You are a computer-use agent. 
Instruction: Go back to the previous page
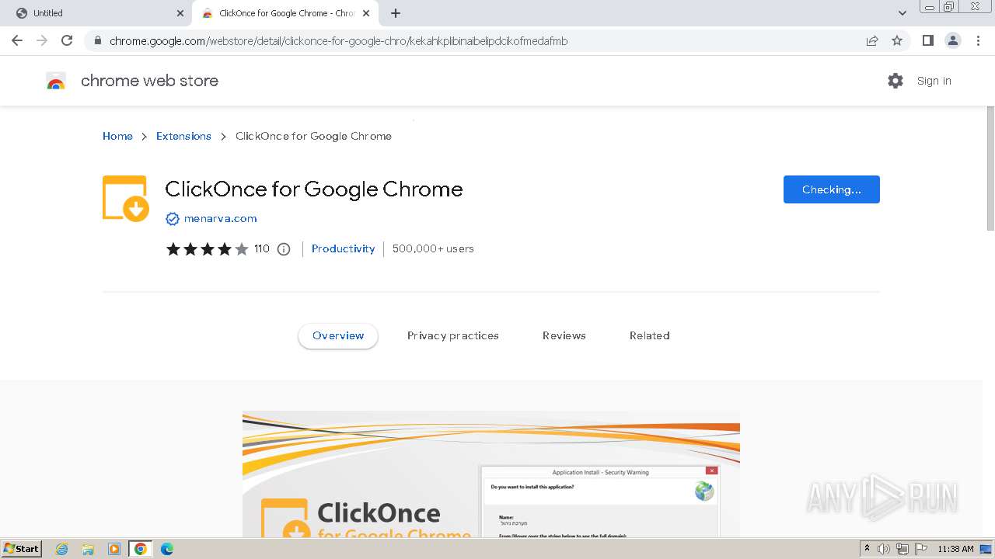(17, 40)
